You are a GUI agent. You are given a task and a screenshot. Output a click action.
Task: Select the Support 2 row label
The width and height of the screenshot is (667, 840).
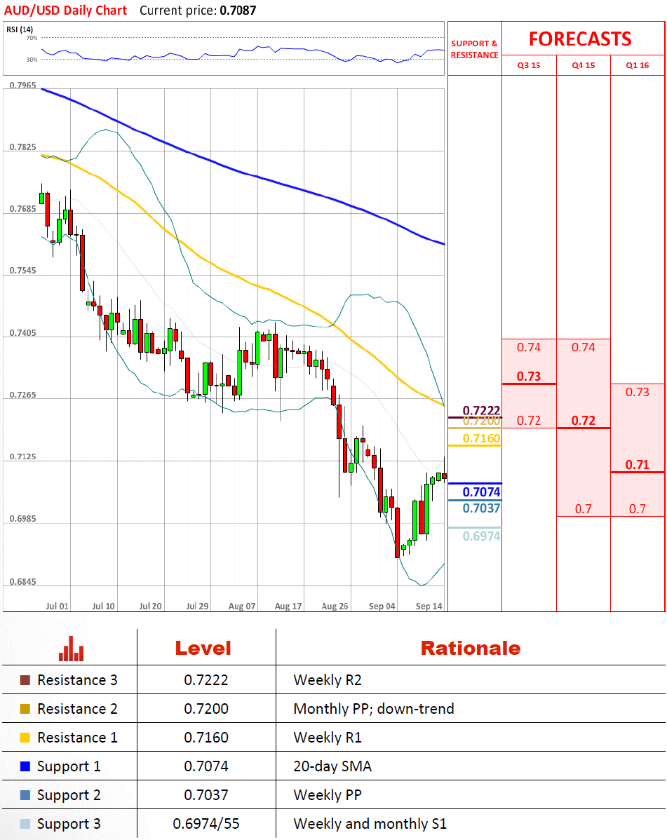[x=69, y=795]
